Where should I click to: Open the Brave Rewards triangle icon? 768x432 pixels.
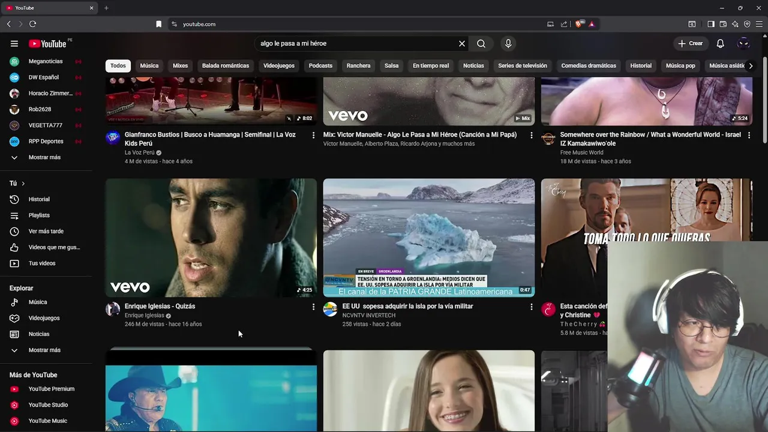point(592,24)
